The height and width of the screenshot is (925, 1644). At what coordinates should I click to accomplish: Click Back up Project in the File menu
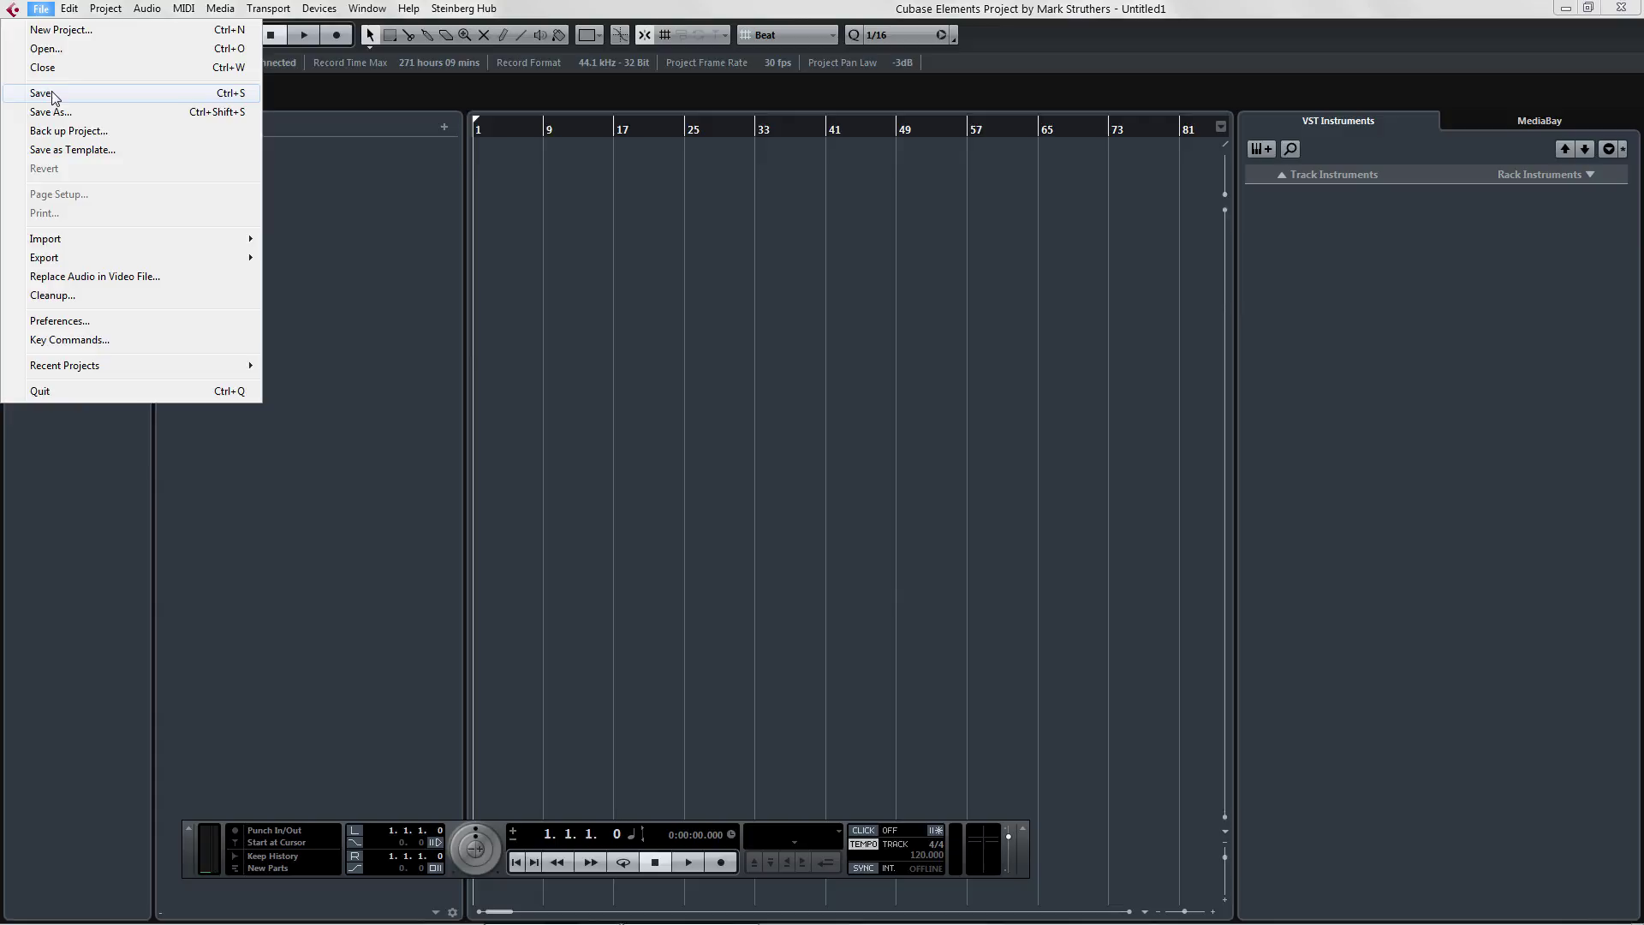(68, 131)
